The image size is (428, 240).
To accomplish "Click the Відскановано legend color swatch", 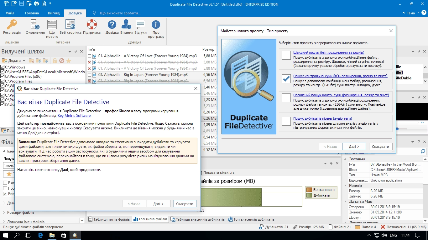I will coord(309,190).
